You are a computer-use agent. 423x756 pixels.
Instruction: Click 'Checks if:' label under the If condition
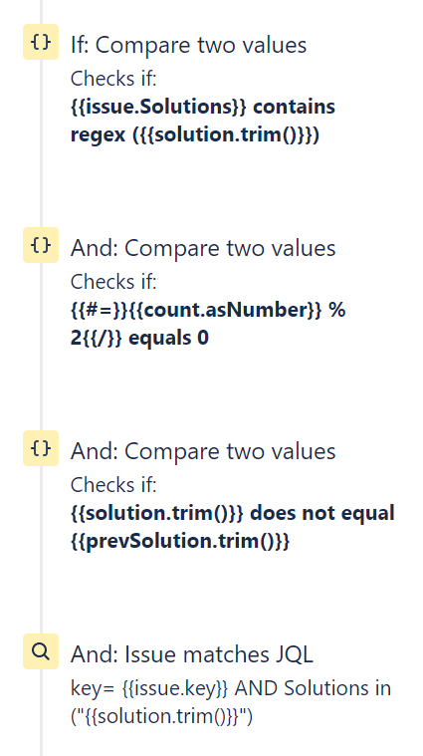(113, 79)
